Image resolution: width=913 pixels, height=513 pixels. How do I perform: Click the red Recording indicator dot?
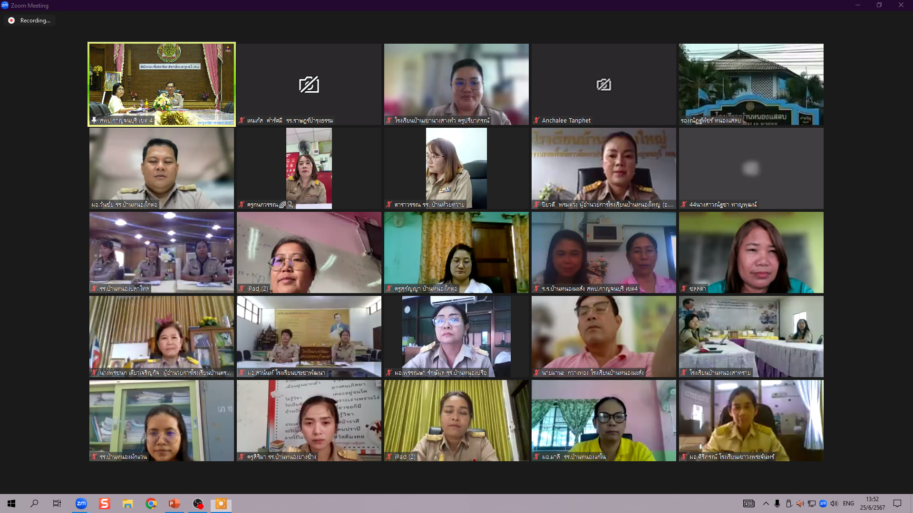11,20
